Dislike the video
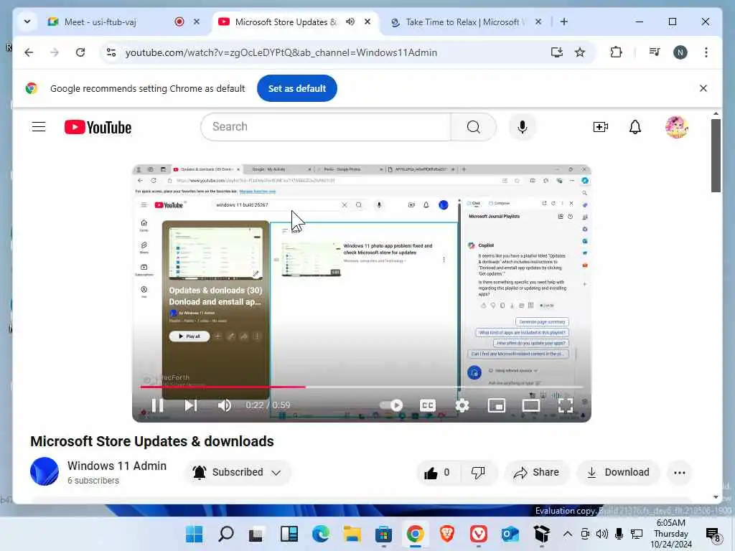735x551 pixels. [x=478, y=472]
